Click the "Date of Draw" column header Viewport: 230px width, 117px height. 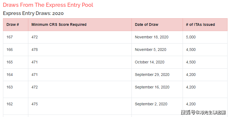point(157,25)
